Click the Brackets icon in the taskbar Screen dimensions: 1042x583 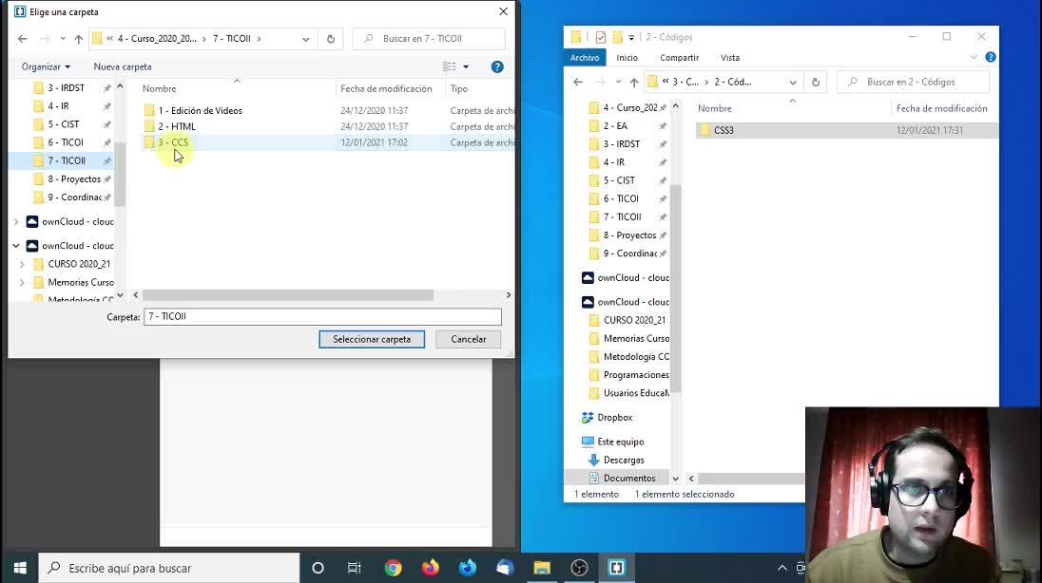[616, 568]
